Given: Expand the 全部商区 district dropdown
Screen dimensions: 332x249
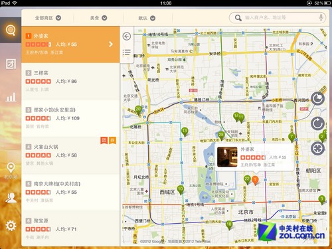Looking at the screenshot, I should (x=48, y=18).
